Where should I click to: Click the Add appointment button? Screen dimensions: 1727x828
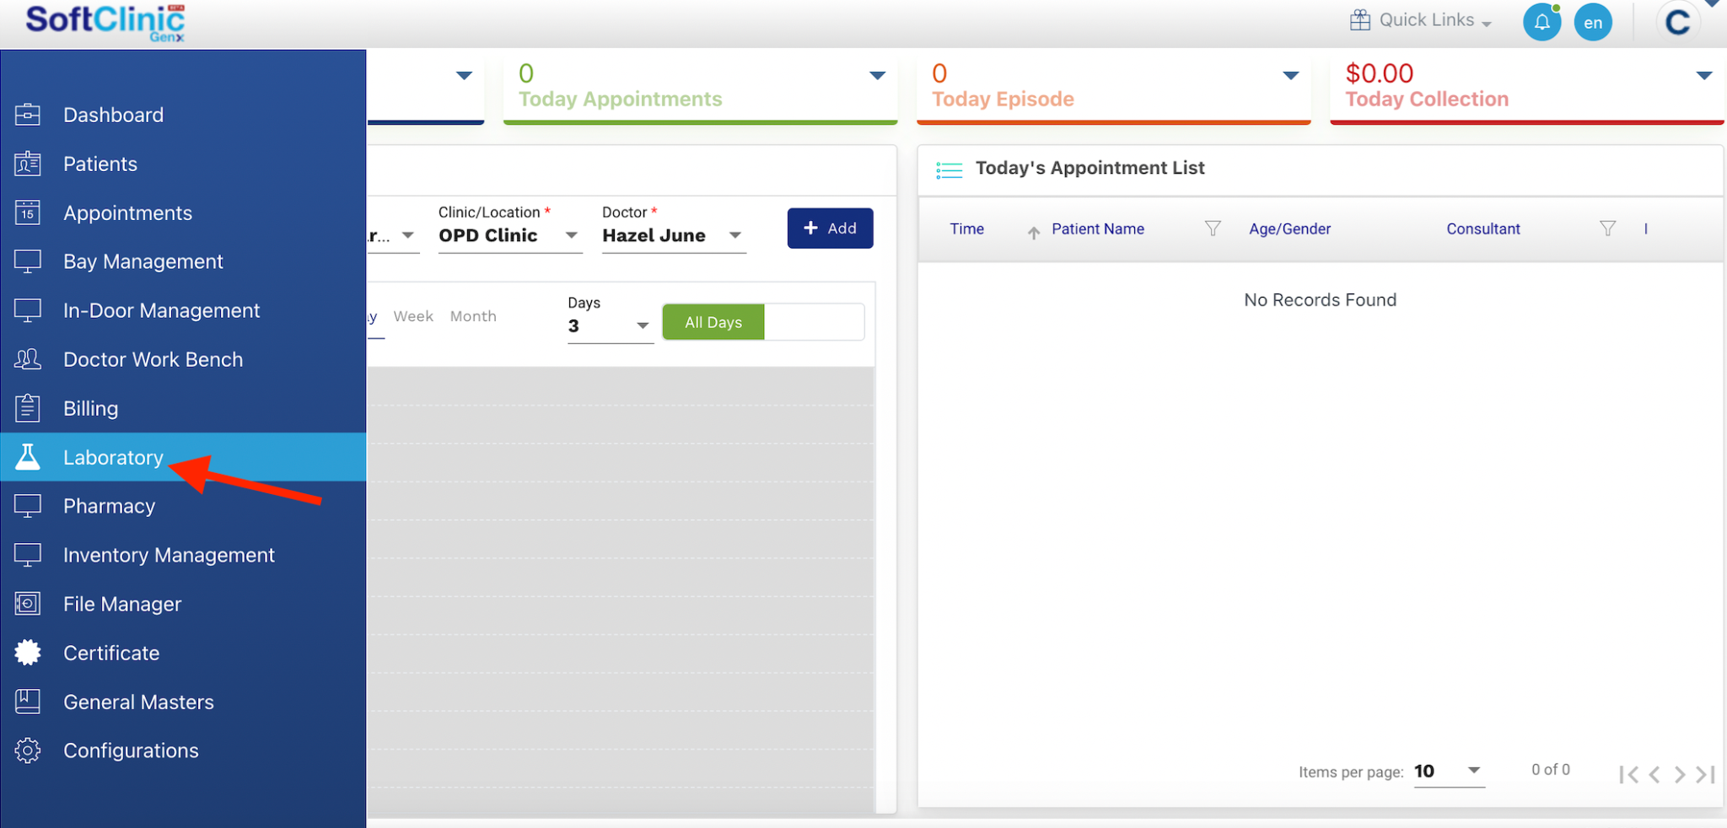[x=830, y=229]
